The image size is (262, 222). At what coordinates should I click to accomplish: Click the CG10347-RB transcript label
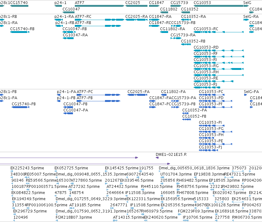75,29
